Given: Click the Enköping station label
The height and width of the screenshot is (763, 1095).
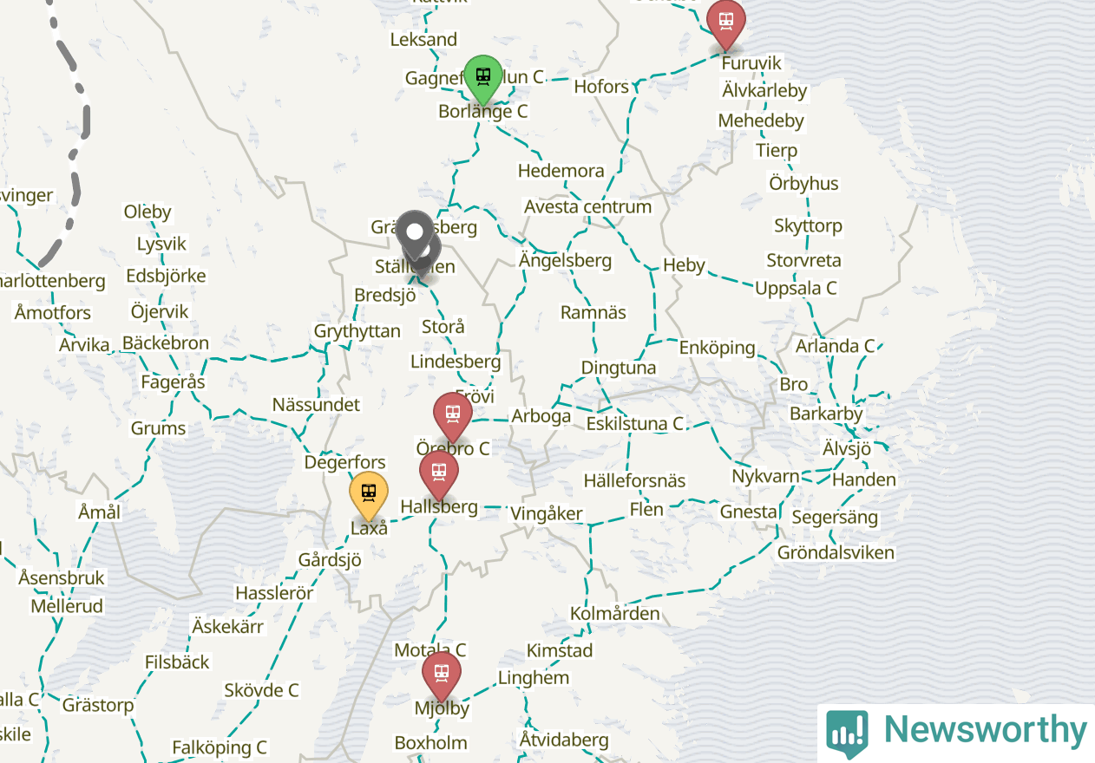Looking at the screenshot, I should (717, 348).
